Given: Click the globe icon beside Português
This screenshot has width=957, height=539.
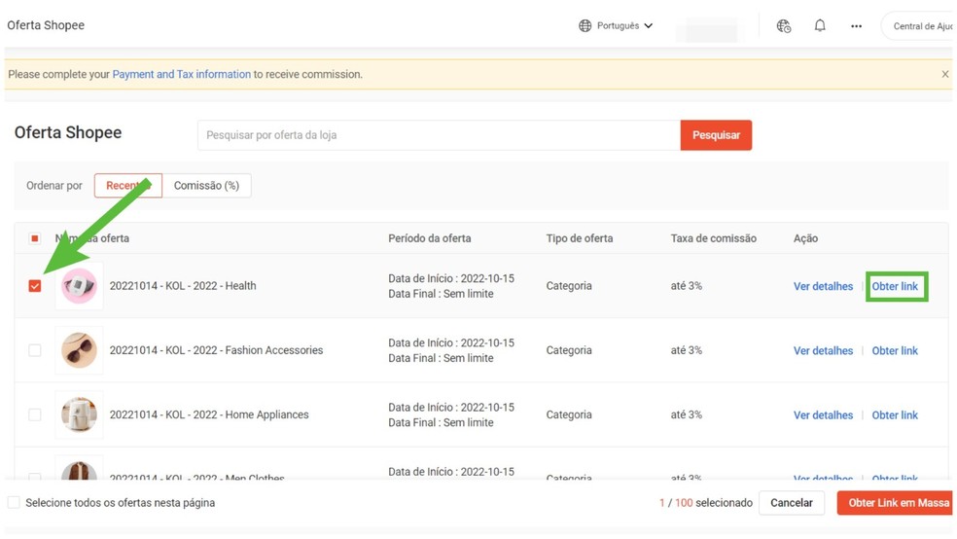Looking at the screenshot, I should point(585,25).
